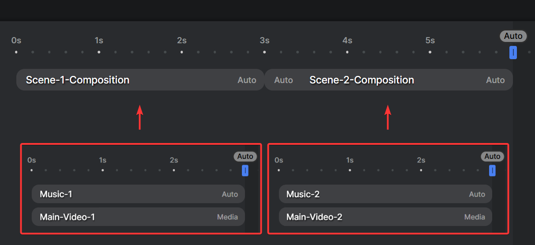Click the 1s marker in Scene-1 ruler
The width and height of the screenshot is (535, 245).
click(102, 160)
